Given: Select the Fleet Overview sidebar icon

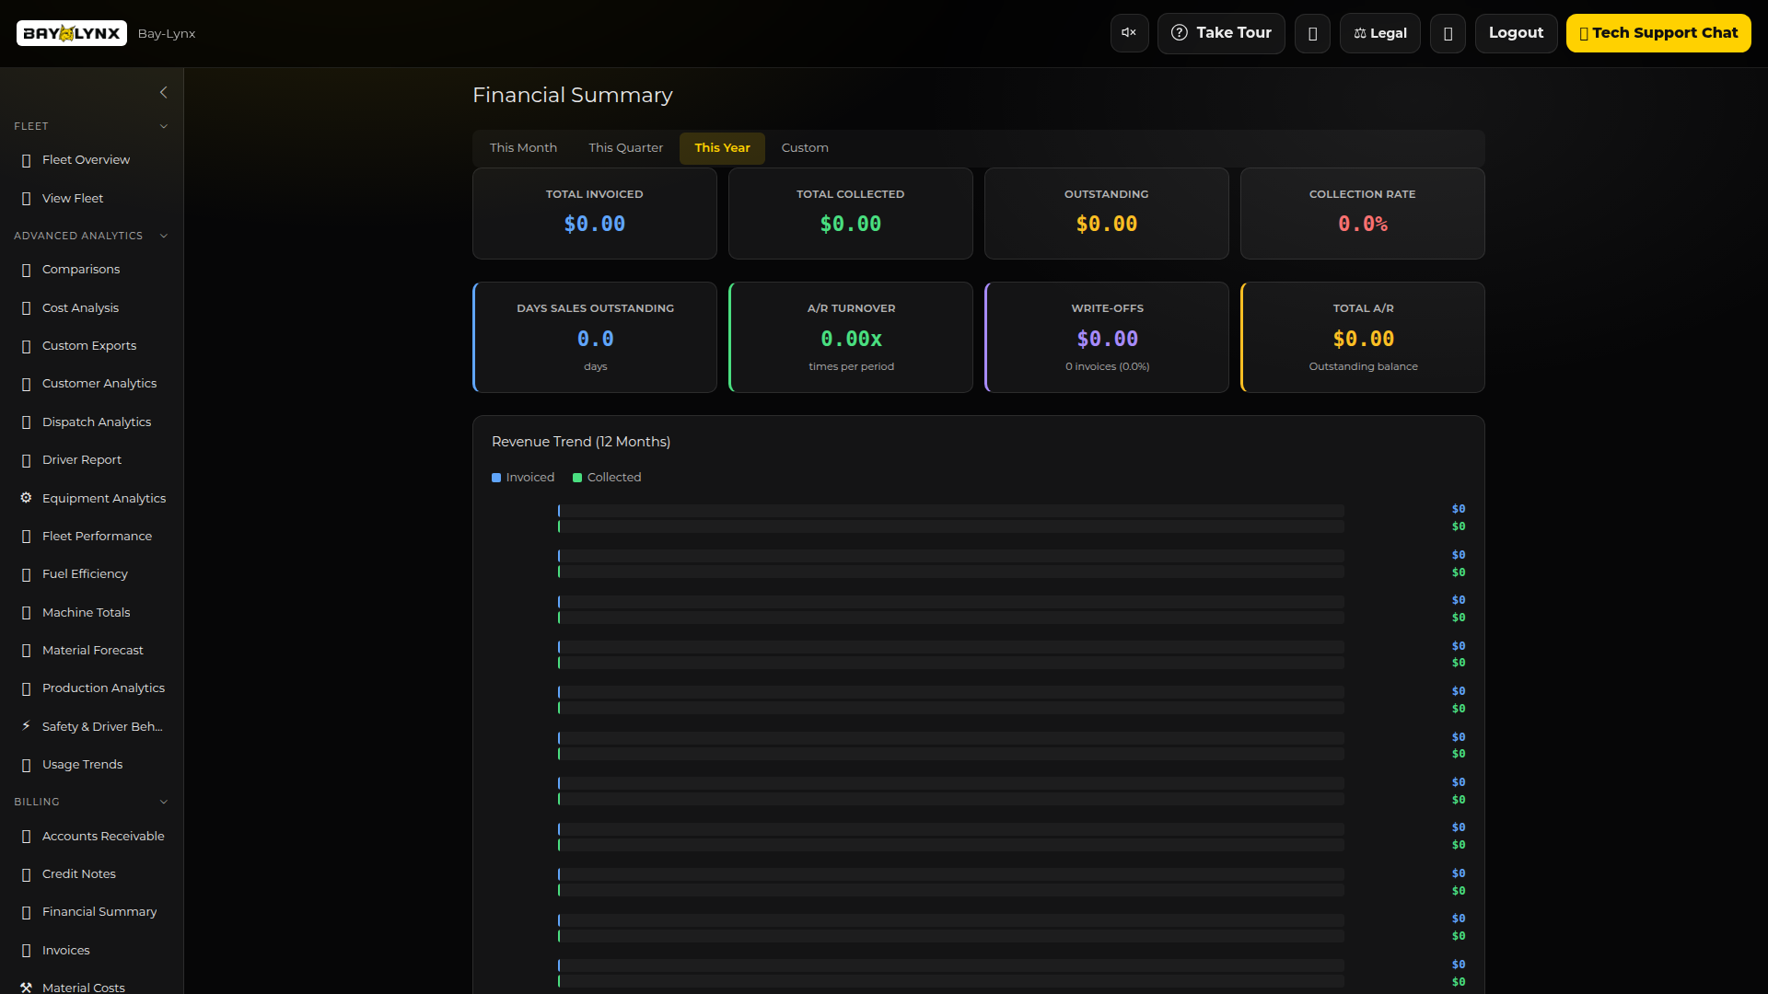Looking at the screenshot, I should tap(25, 159).
